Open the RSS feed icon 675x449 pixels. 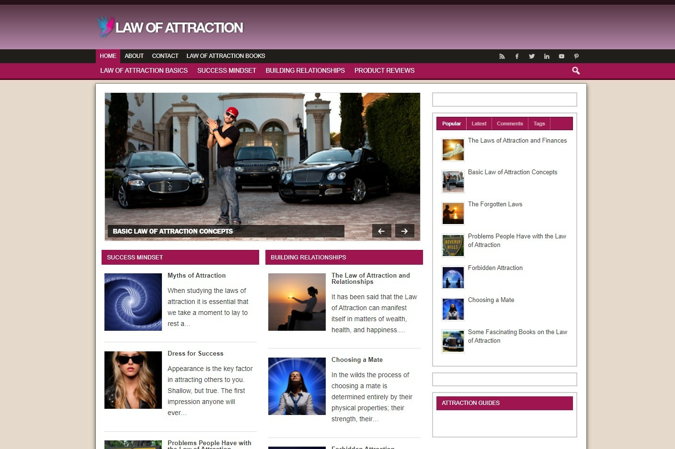(502, 56)
